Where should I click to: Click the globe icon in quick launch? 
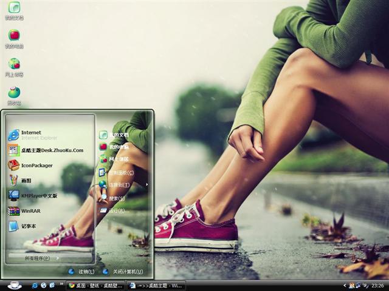(43, 286)
